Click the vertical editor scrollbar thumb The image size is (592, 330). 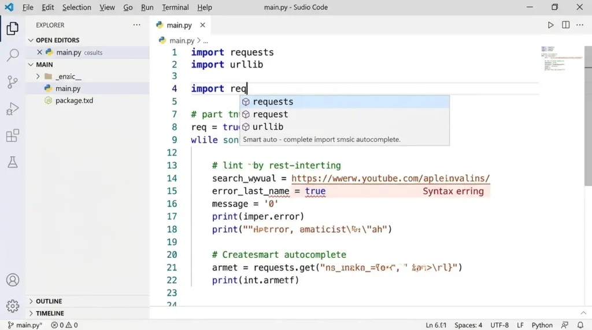pos(588,115)
